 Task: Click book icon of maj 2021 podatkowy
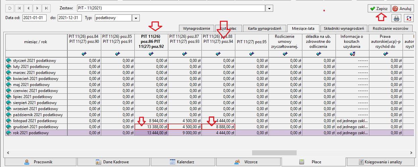point(9,85)
